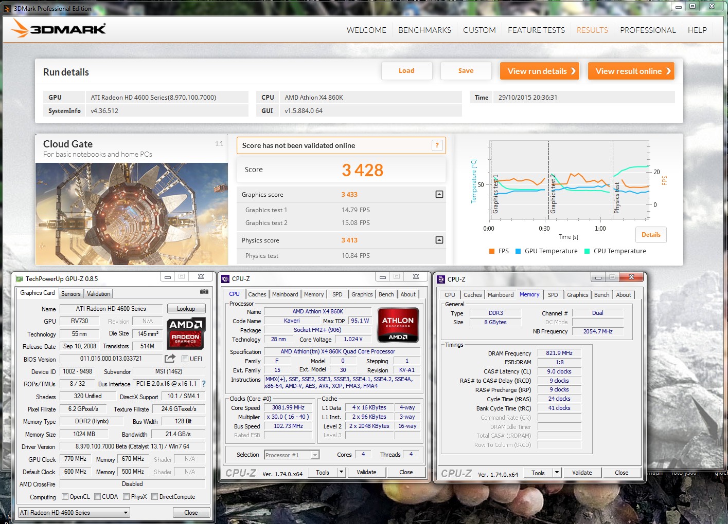This screenshot has height=524, width=728.
Task: Switch to Graphics tab in CPU-Z CPU window
Action: click(x=362, y=294)
